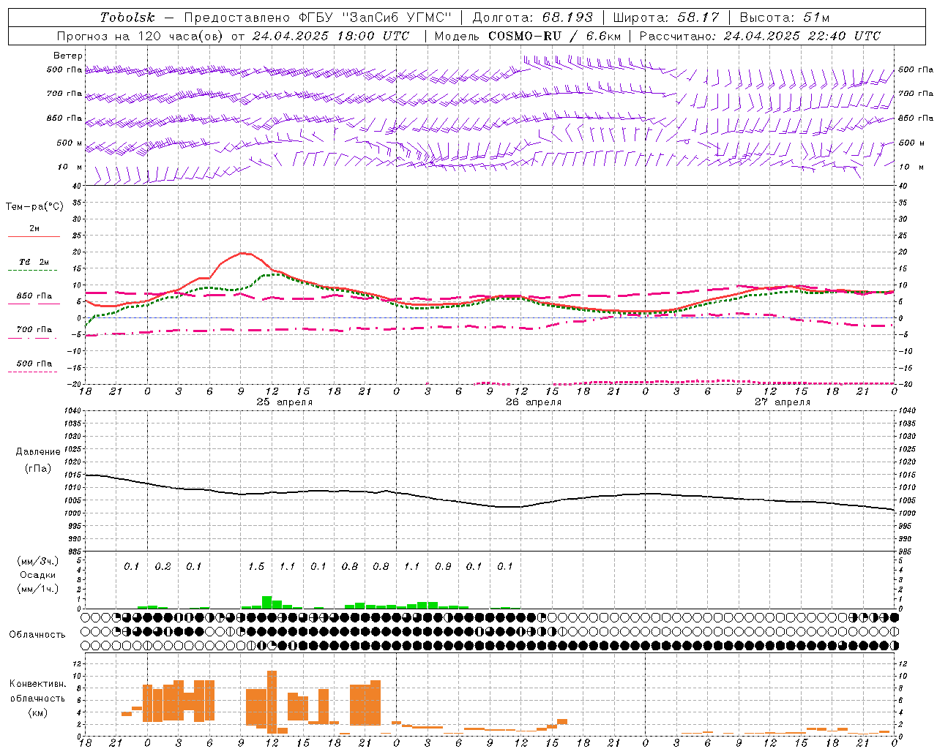Click the "2м" temperature legend entry
Viewport: 937px width, 749px height.
(34, 229)
